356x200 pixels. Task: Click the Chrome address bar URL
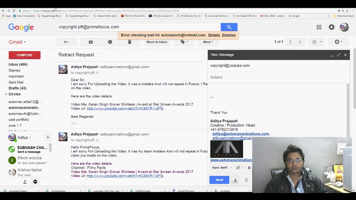pos(106,11)
